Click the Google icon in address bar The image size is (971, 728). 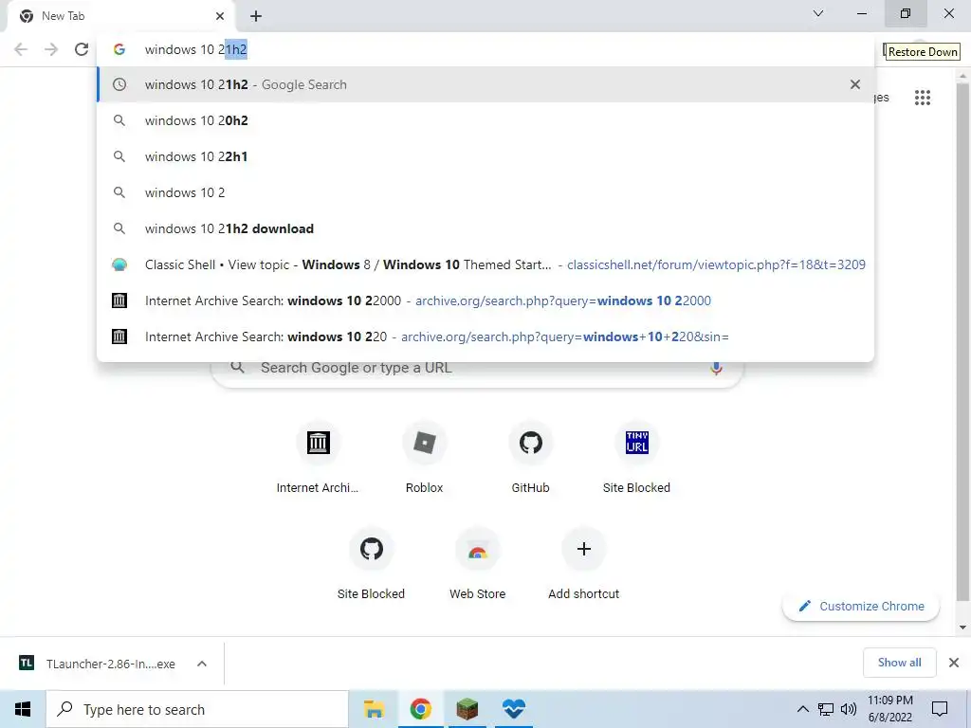[x=119, y=49]
